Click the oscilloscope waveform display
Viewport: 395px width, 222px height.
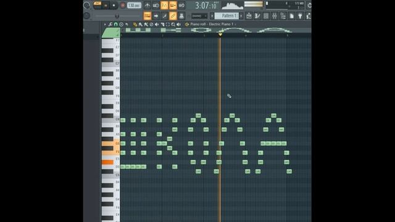pos(232,6)
